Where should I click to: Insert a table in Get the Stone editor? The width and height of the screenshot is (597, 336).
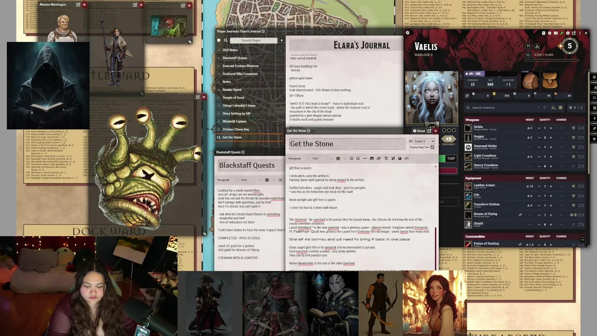(338, 158)
